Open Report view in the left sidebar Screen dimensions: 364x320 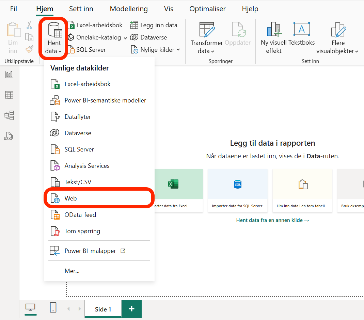point(9,75)
